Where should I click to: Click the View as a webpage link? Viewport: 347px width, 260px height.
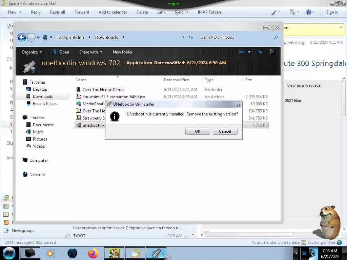[x=304, y=85]
